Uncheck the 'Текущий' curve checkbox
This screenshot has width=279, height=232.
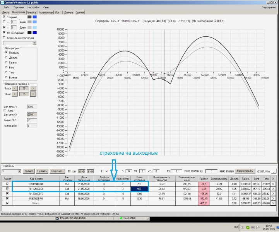(4, 17)
